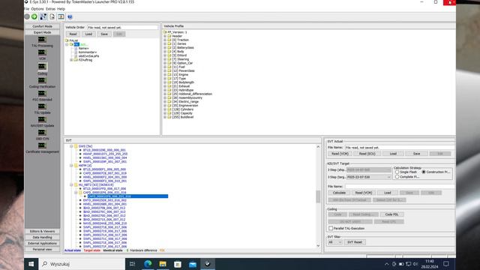Expand the Engine node in Vehicle Profile
This screenshot has width=480, height=270.
coord(165,75)
